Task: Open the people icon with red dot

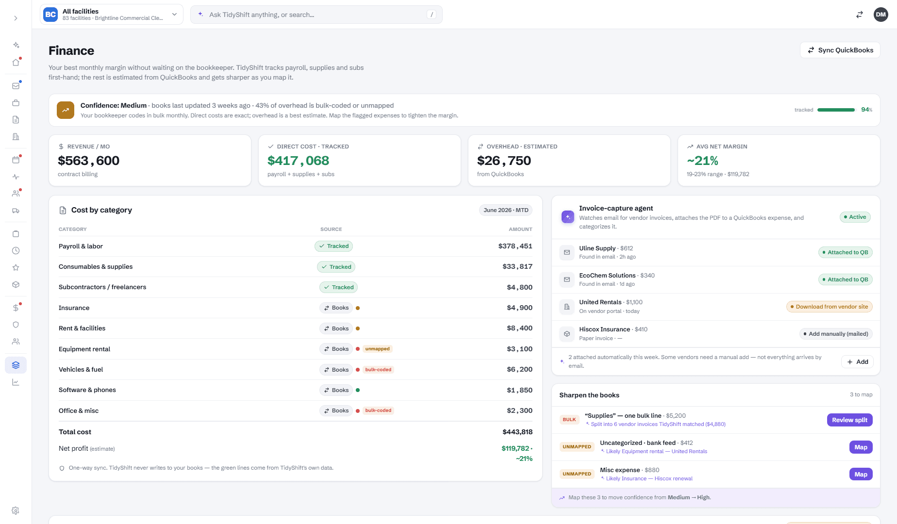Action: pyautogui.click(x=16, y=194)
